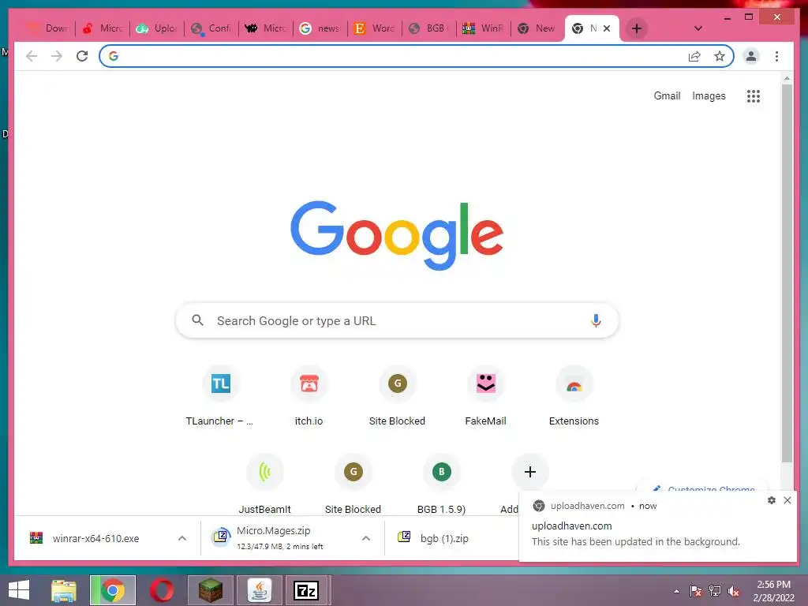
Task: Open the Site Blocked shortcut next to FakeMail
Action: tap(398, 397)
